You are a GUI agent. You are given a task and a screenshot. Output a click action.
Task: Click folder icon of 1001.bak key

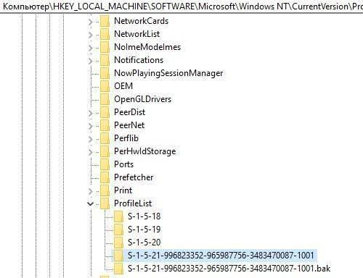pyautogui.click(x=118, y=269)
